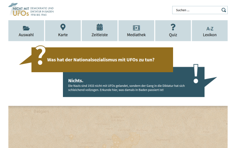Click the Nürnberg label on the map

click(x=163, y=140)
